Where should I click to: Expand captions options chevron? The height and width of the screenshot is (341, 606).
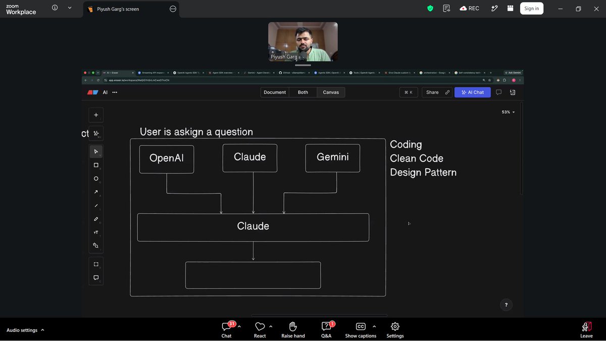(x=374, y=326)
